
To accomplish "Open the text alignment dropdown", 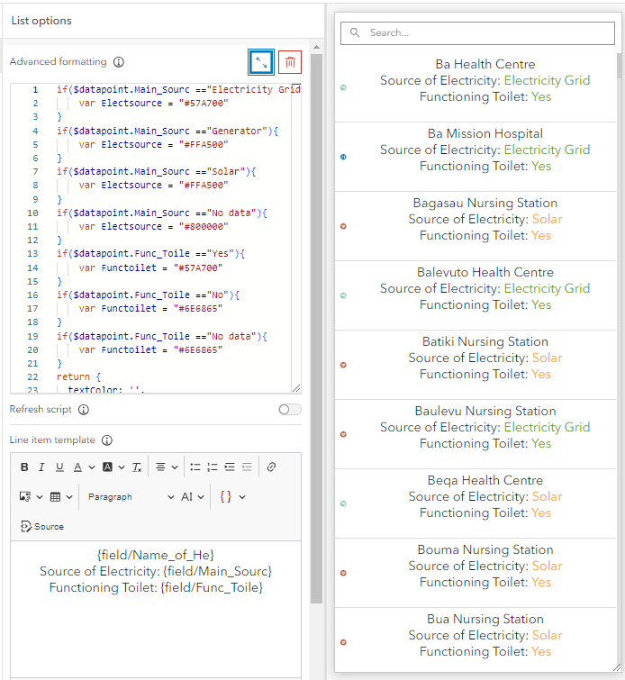I will click(166, 467).
